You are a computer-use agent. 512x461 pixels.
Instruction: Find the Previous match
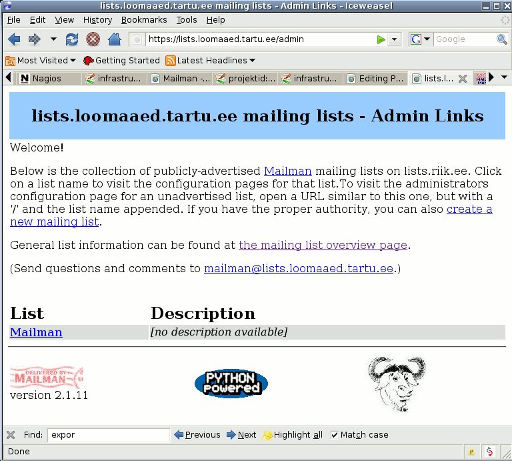coord(197,435)
